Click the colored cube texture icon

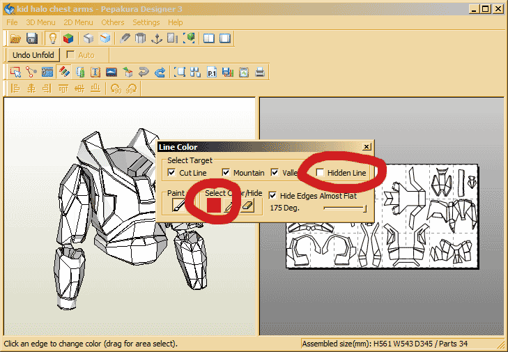(68, 38)
